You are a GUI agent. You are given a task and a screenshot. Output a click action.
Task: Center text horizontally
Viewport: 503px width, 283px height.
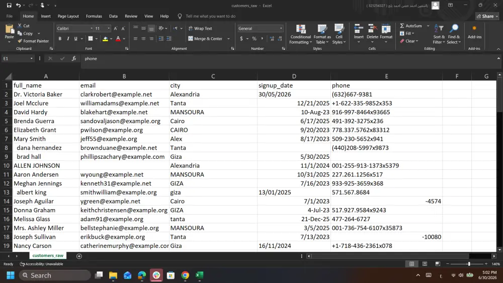143,39
